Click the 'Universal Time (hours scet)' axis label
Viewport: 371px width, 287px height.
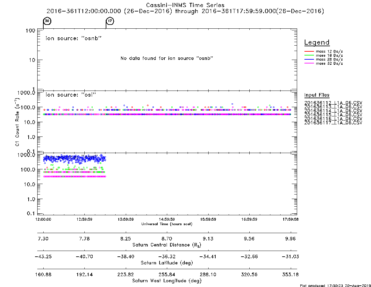point(167,224)
